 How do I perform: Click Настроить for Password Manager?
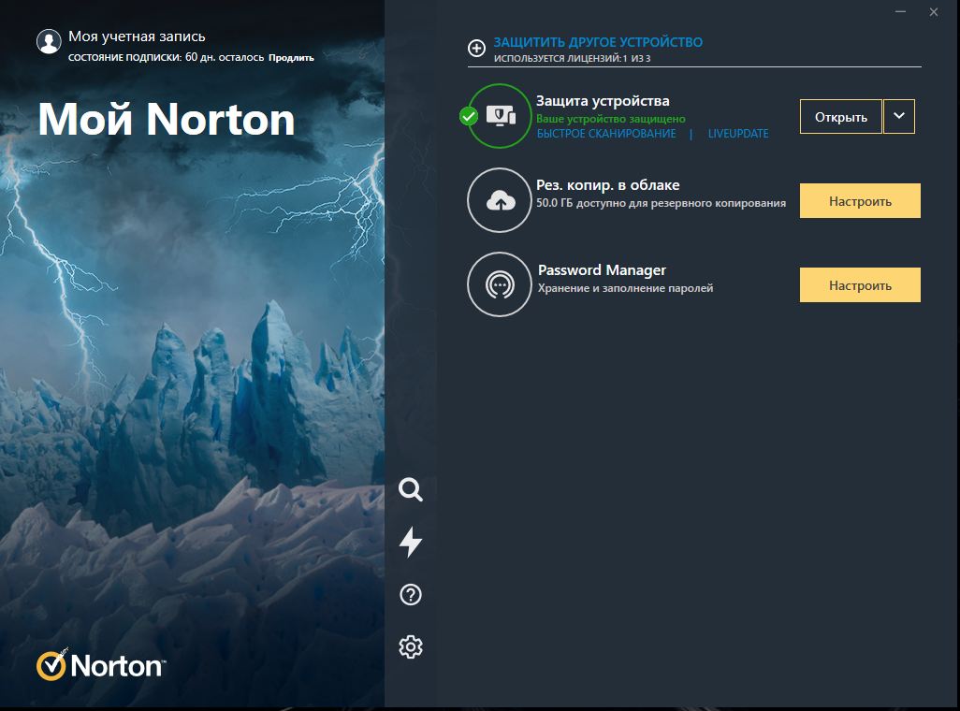click(x=860, y=284)
